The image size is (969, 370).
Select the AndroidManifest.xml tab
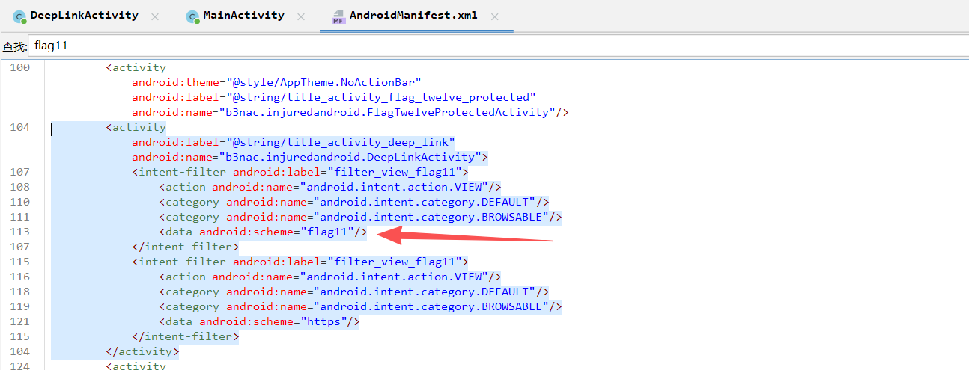413,16
